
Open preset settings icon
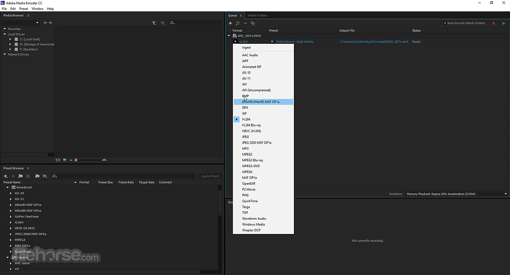(x=28, y=176)
